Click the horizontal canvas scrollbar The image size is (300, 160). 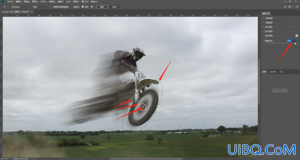[x=146, y=159]
